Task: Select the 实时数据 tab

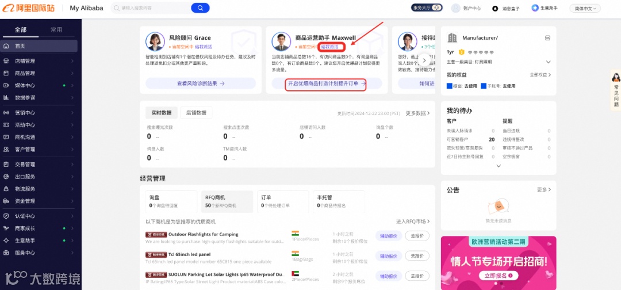Action: coord(162,113)
